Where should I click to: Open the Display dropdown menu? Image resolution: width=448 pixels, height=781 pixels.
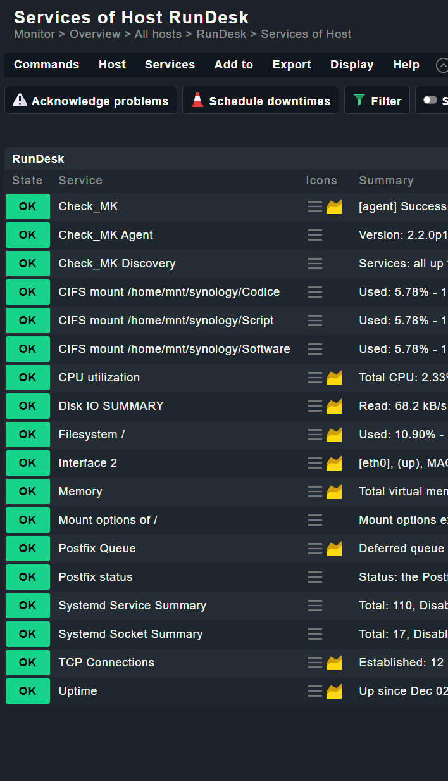pos(352,65)
